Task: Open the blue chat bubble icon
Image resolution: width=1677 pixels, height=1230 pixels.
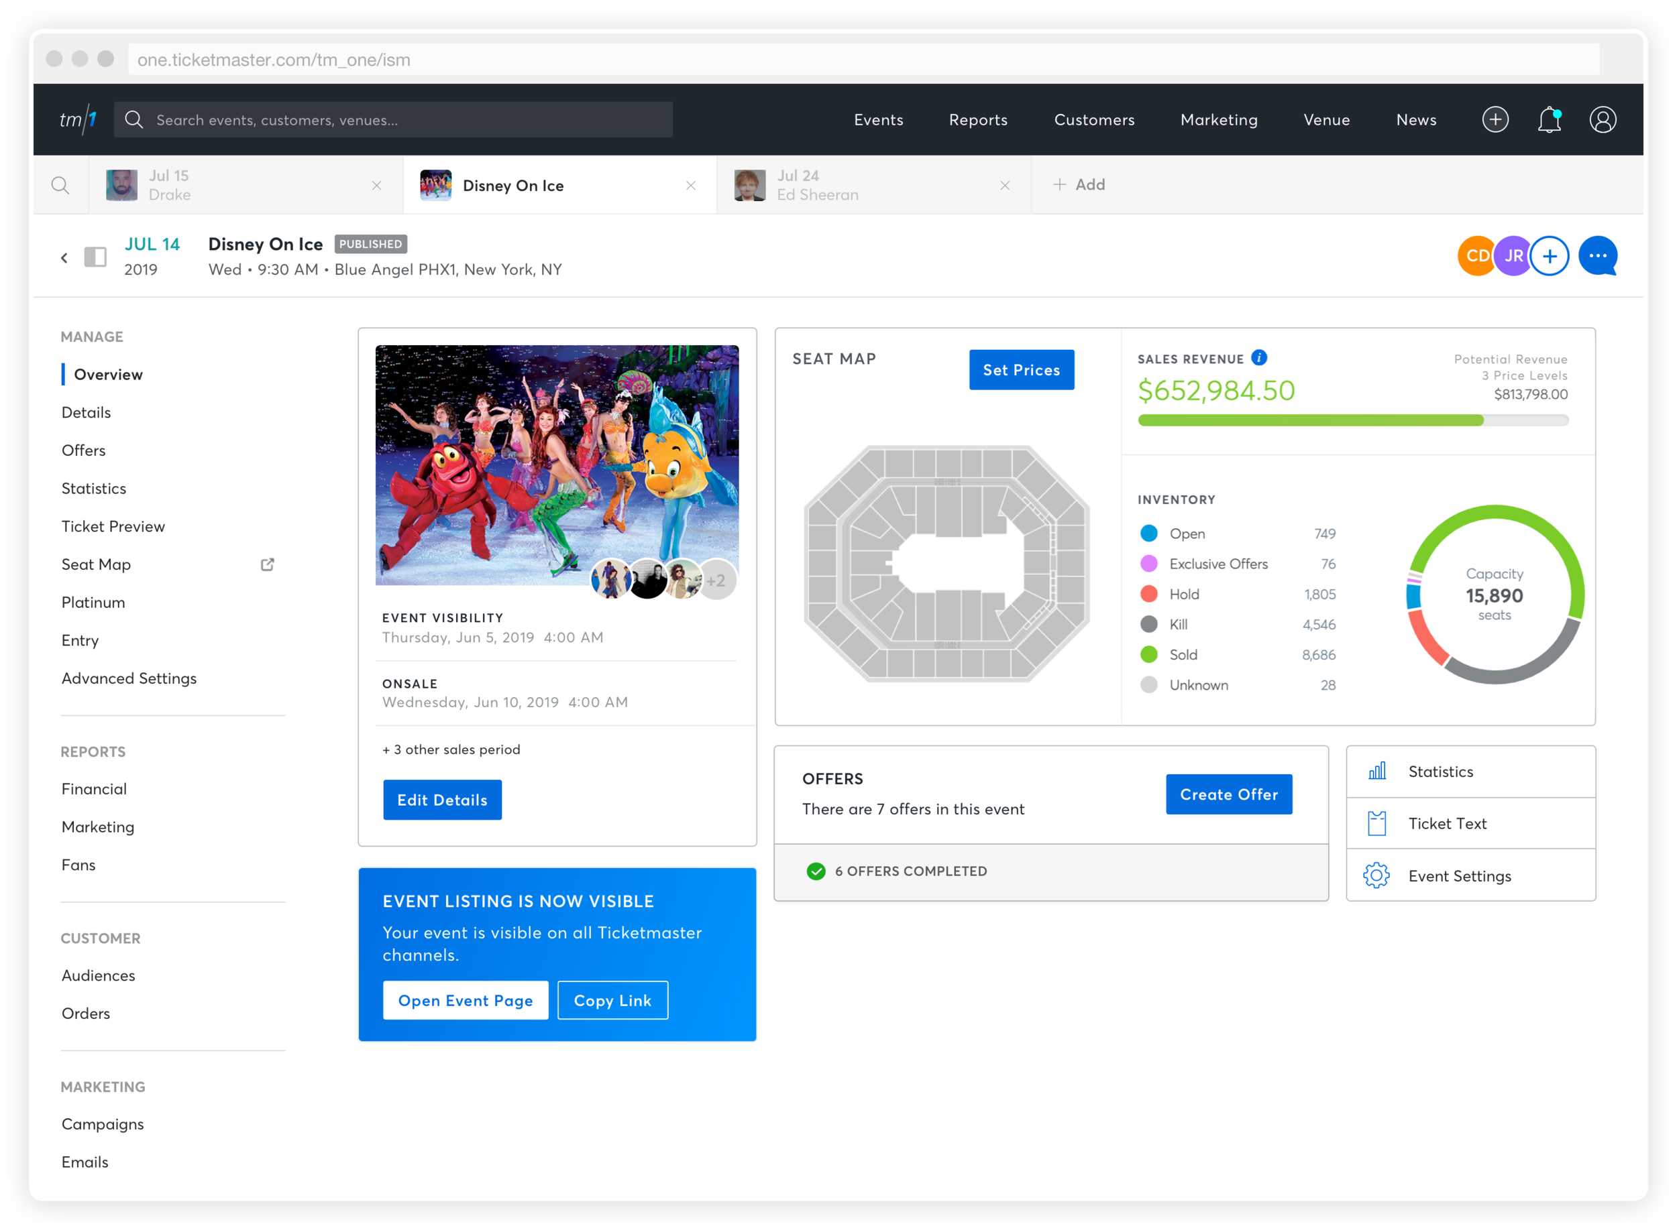Action: 1597,256
